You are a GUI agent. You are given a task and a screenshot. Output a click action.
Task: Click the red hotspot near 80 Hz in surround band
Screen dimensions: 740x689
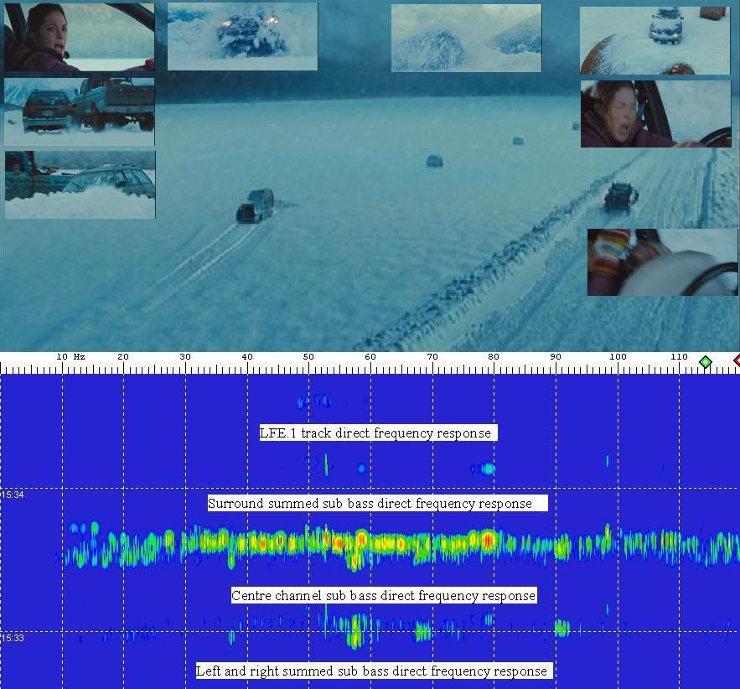[x=487, y=539]
